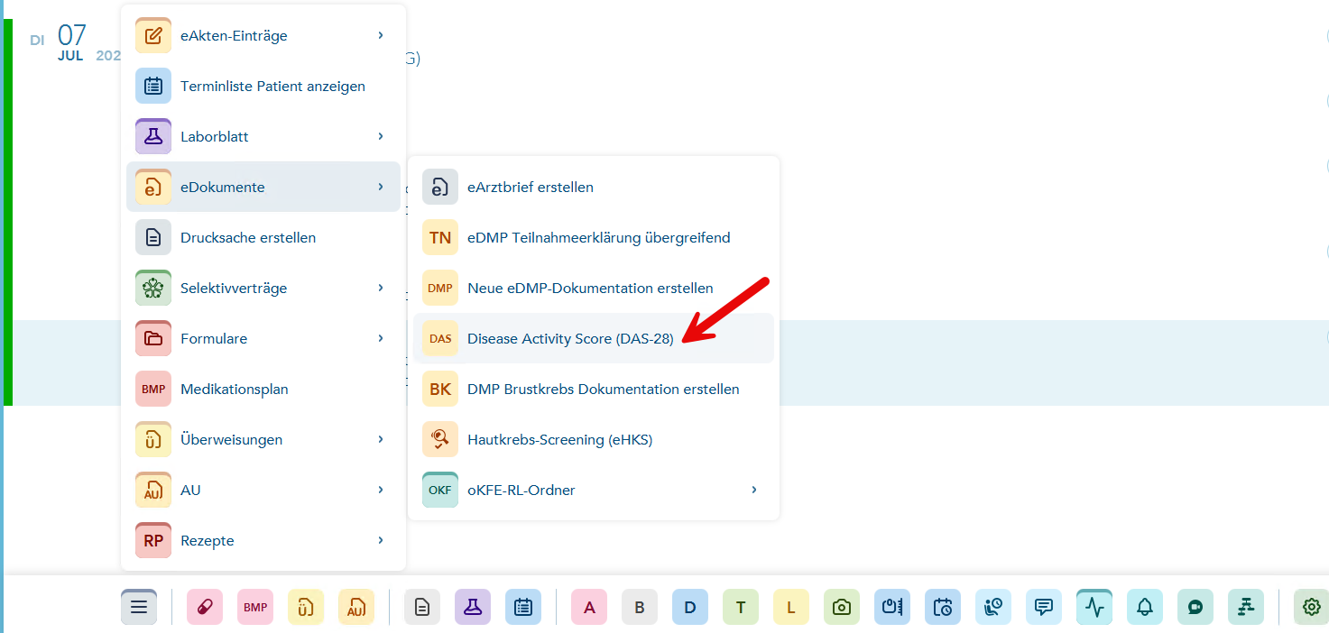1329x633 pixels.
Task: Open the camera icon in bottom toolbar
Action: click(842, 607)
